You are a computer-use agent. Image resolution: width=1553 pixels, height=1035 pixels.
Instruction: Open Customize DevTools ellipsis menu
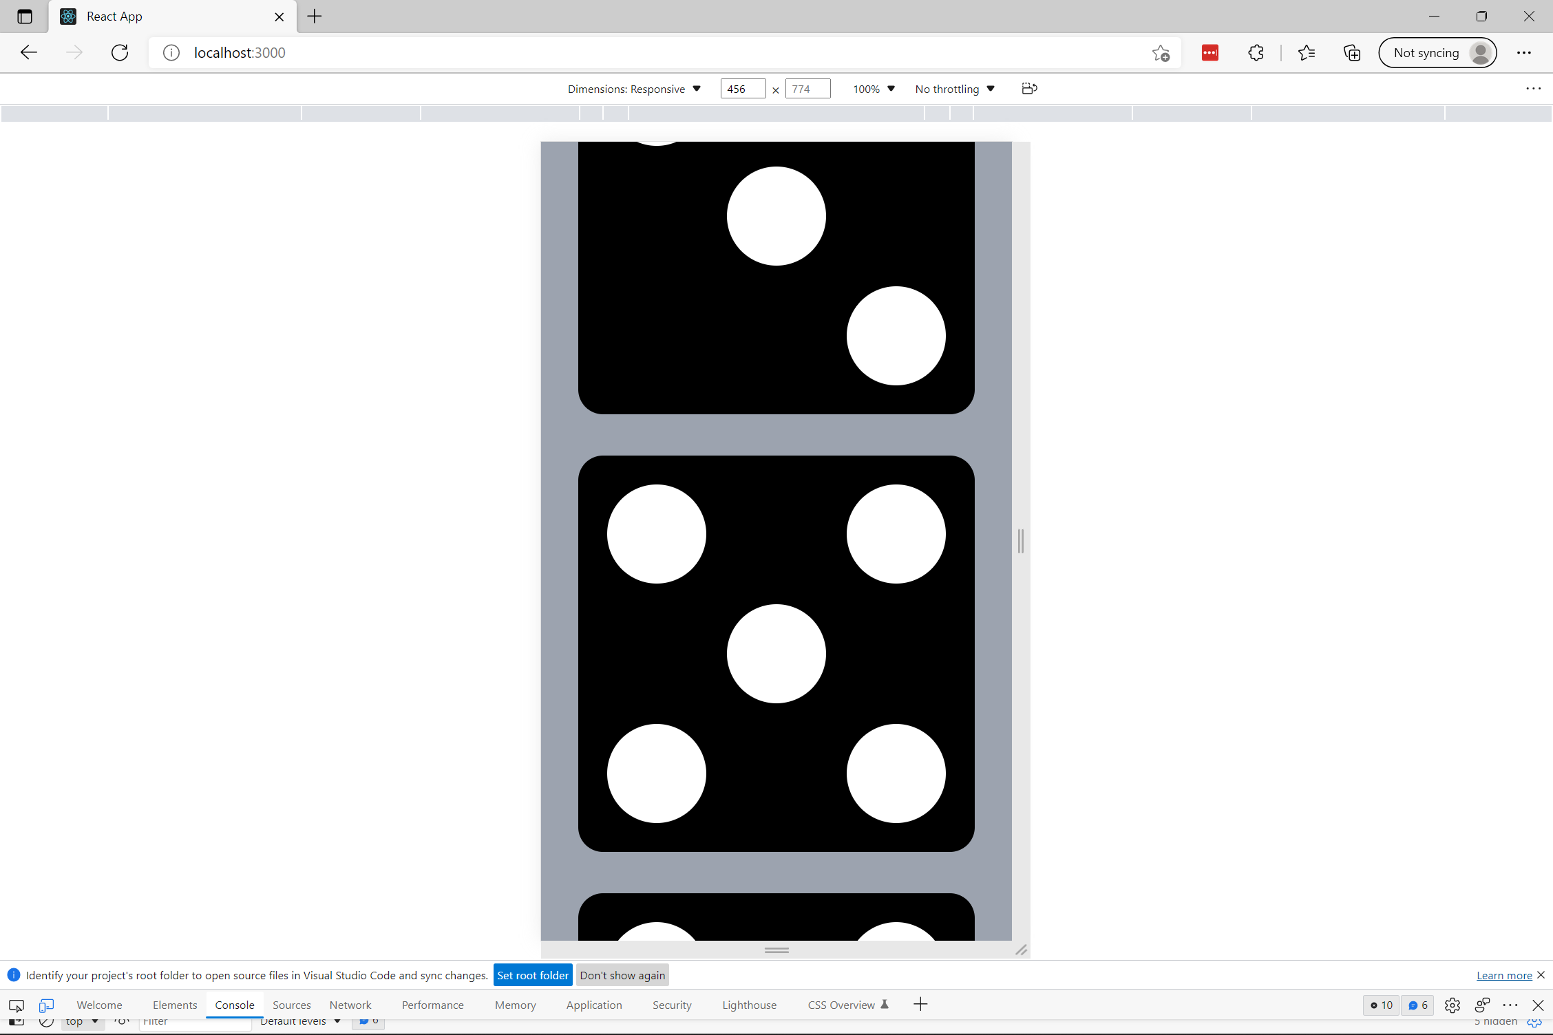tap(1510, 1005)
